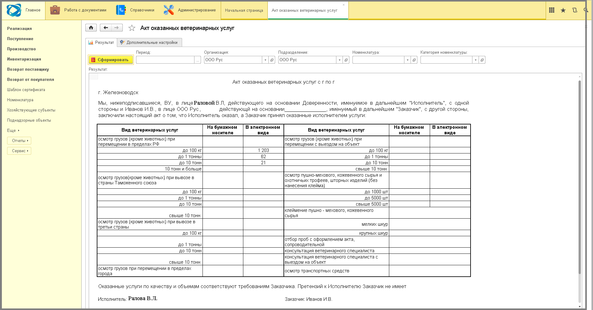The image size is (593, 310).
Task: Open the Организация reference with its open button
Action: point(272,60)
